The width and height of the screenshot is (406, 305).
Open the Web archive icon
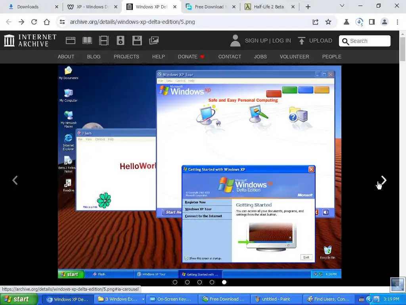pos(71,41)
